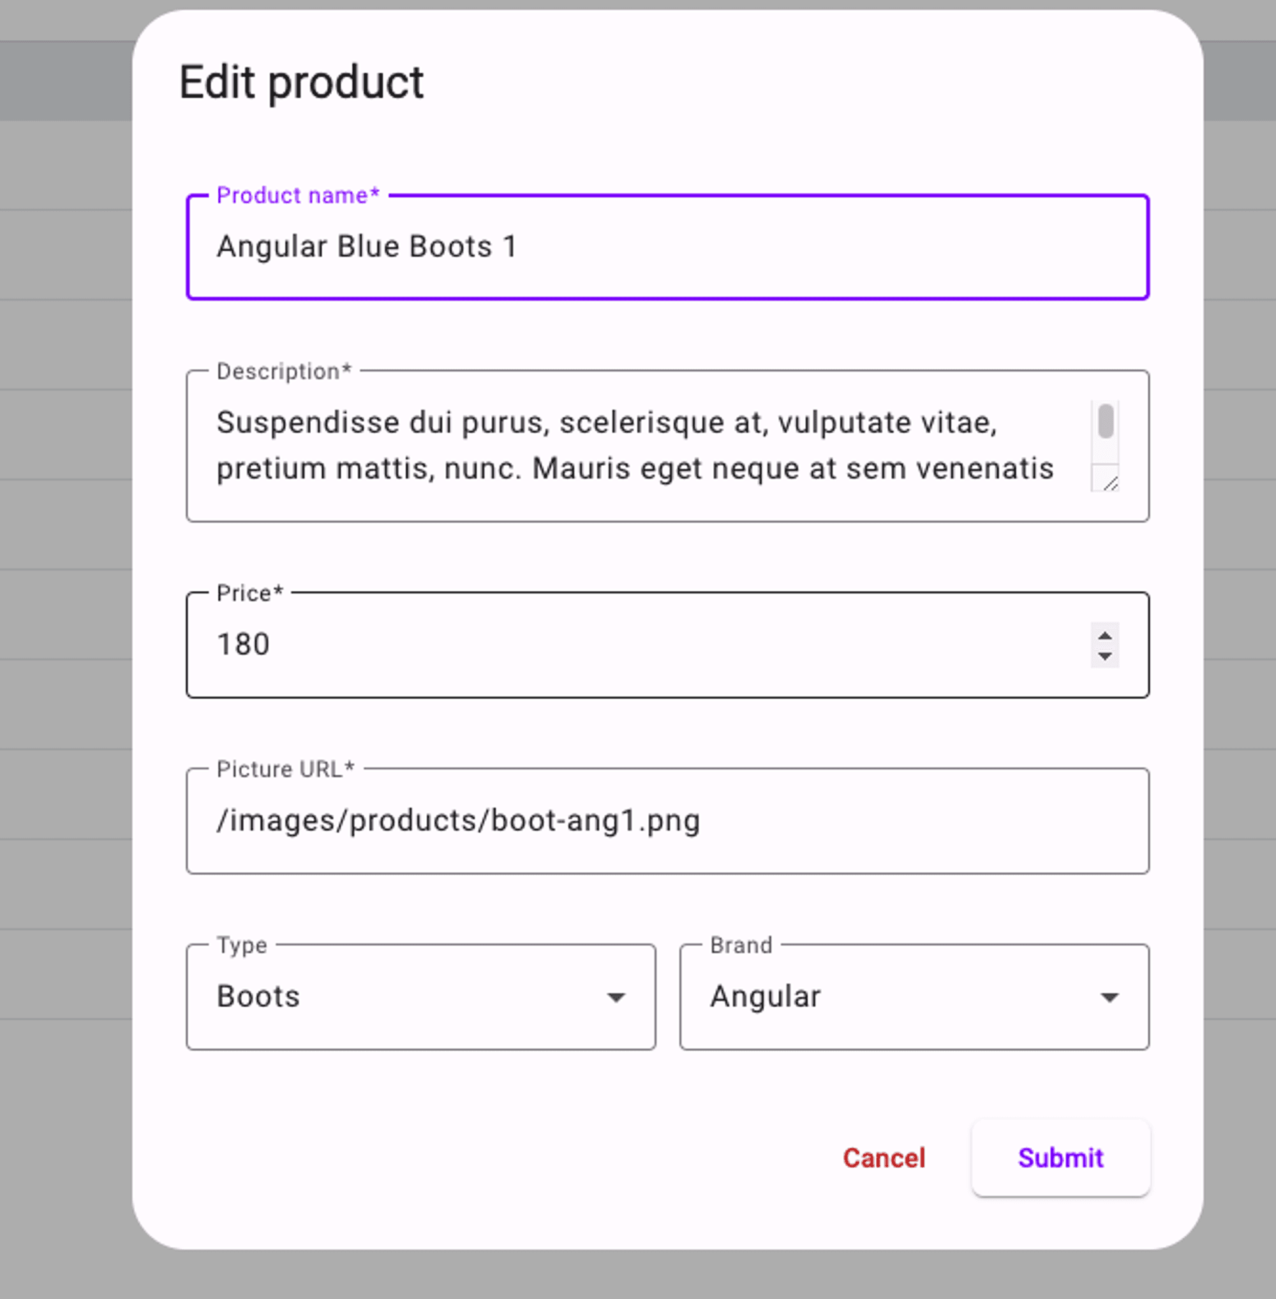Open the Type select showing Boots
Screen dimensions: 1276x1299
pyautogui.click(x=402, y=997)
